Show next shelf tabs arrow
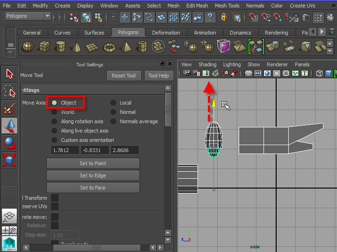The width and height of the screenshot is (337, 252). [322, 32]
